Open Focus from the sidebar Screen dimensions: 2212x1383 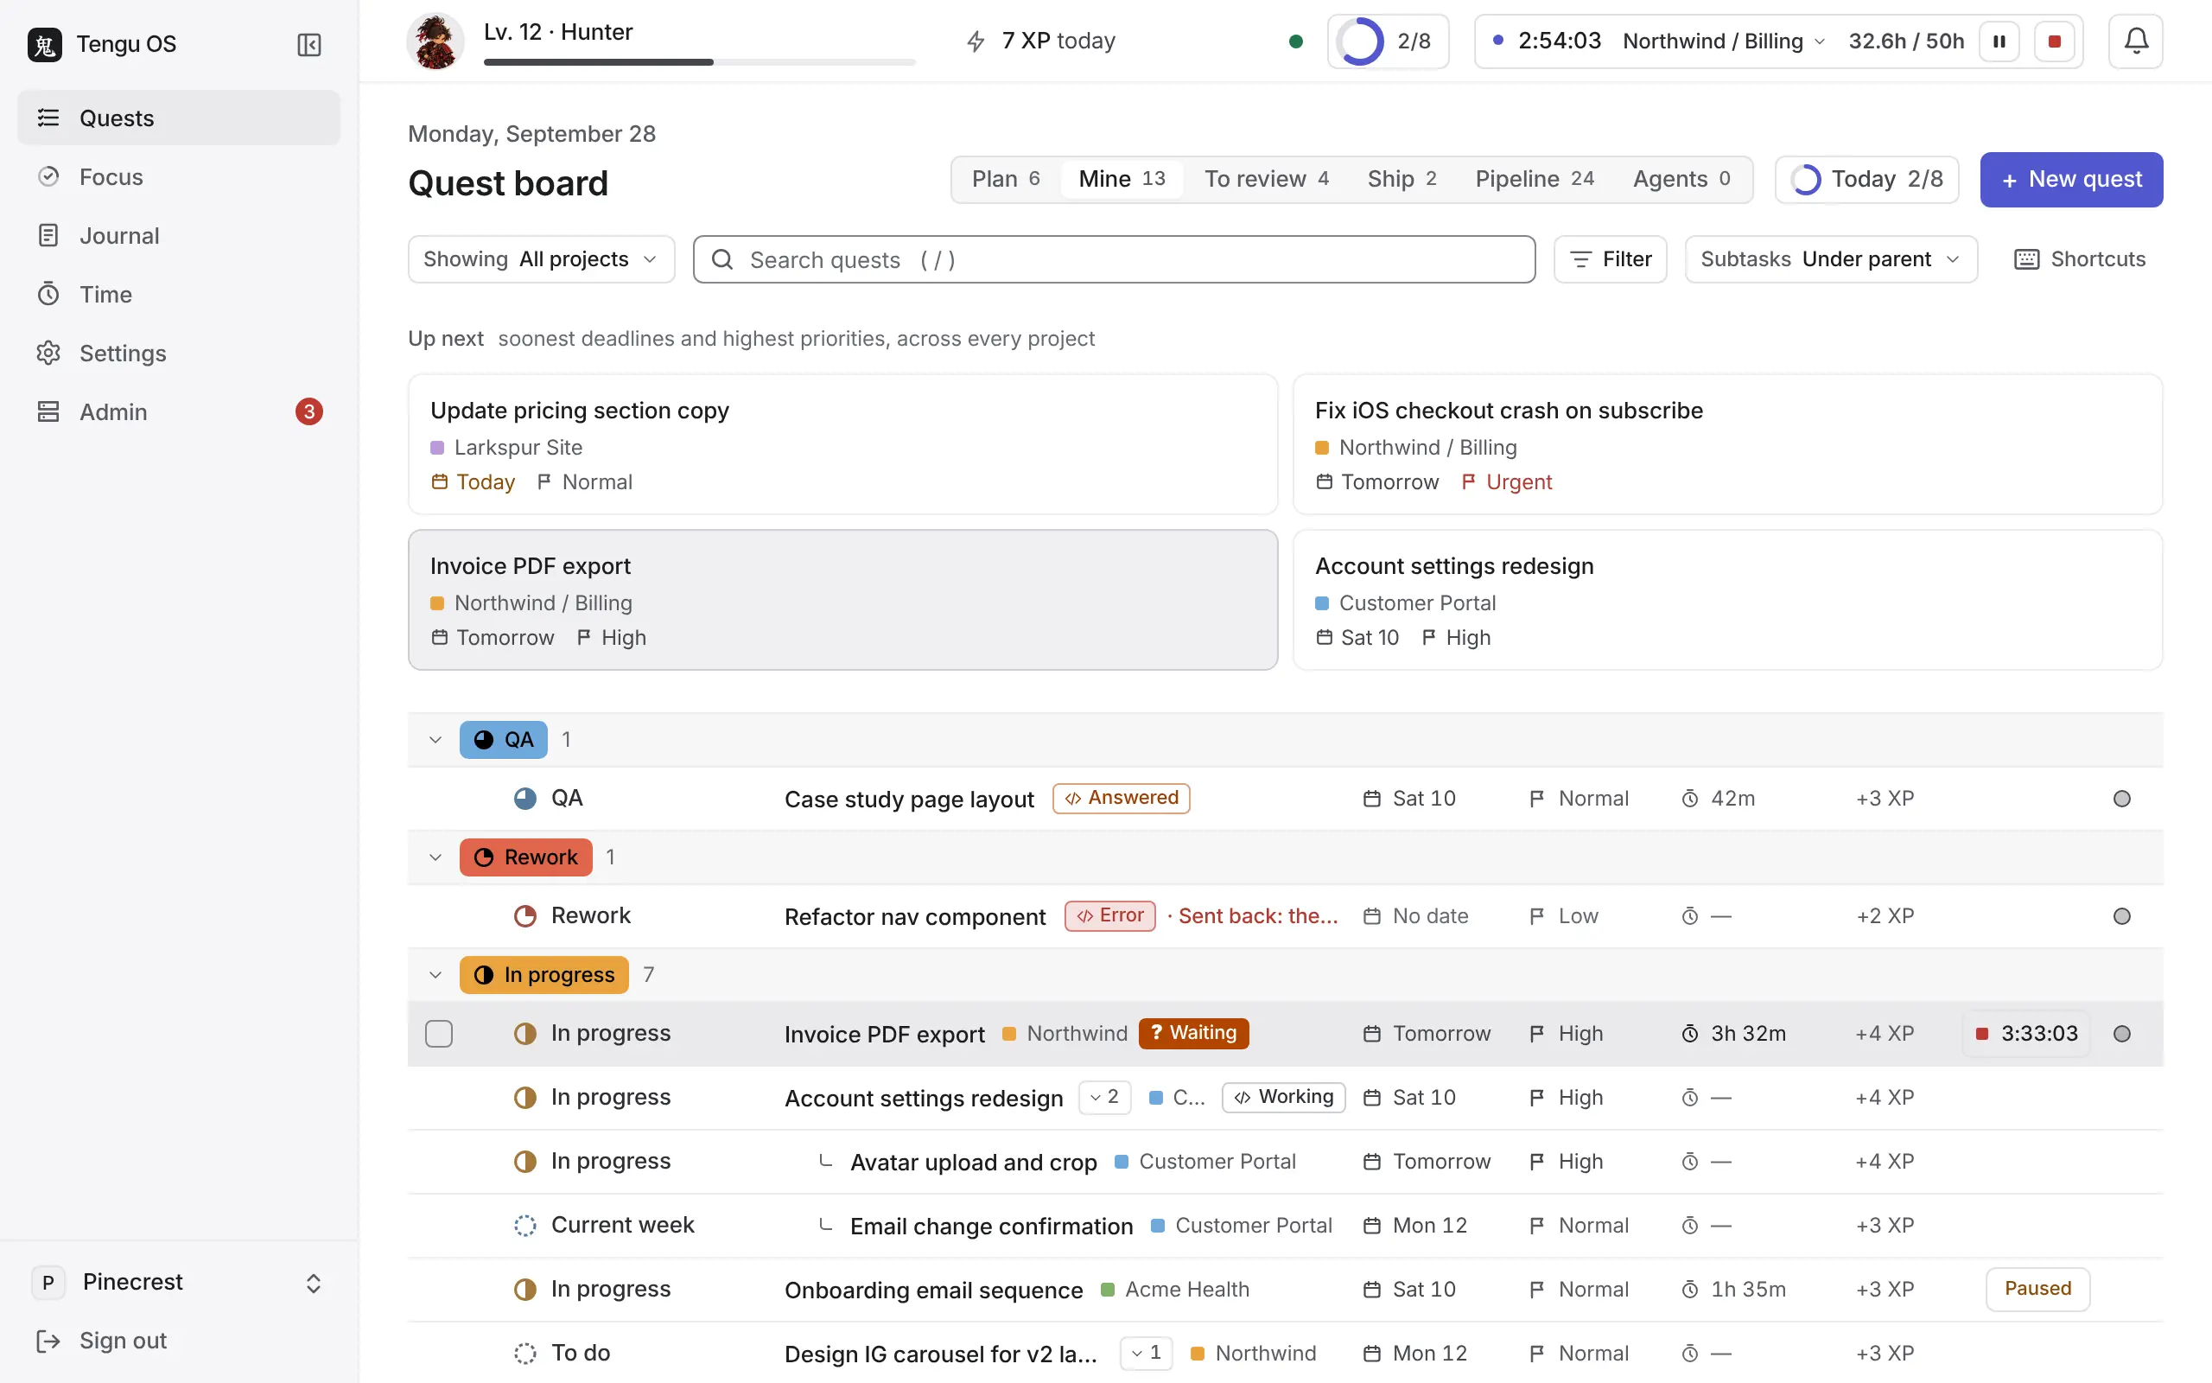coord(179,176)
